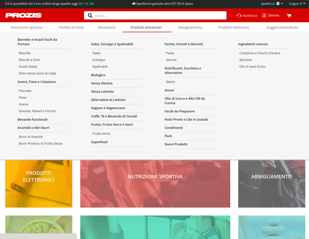Image resolution: width=309 pixels, height=239 pixels.
Task: Open the Benessere menu
Action: pyautogui.click(x=107, y=27)
